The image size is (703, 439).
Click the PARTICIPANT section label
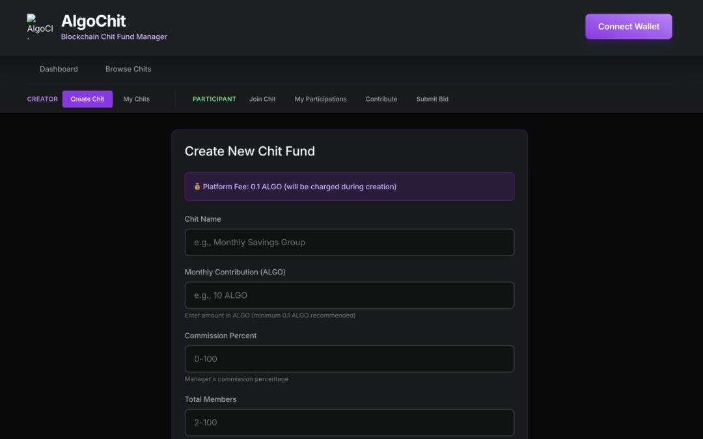(x=214, y=99)
